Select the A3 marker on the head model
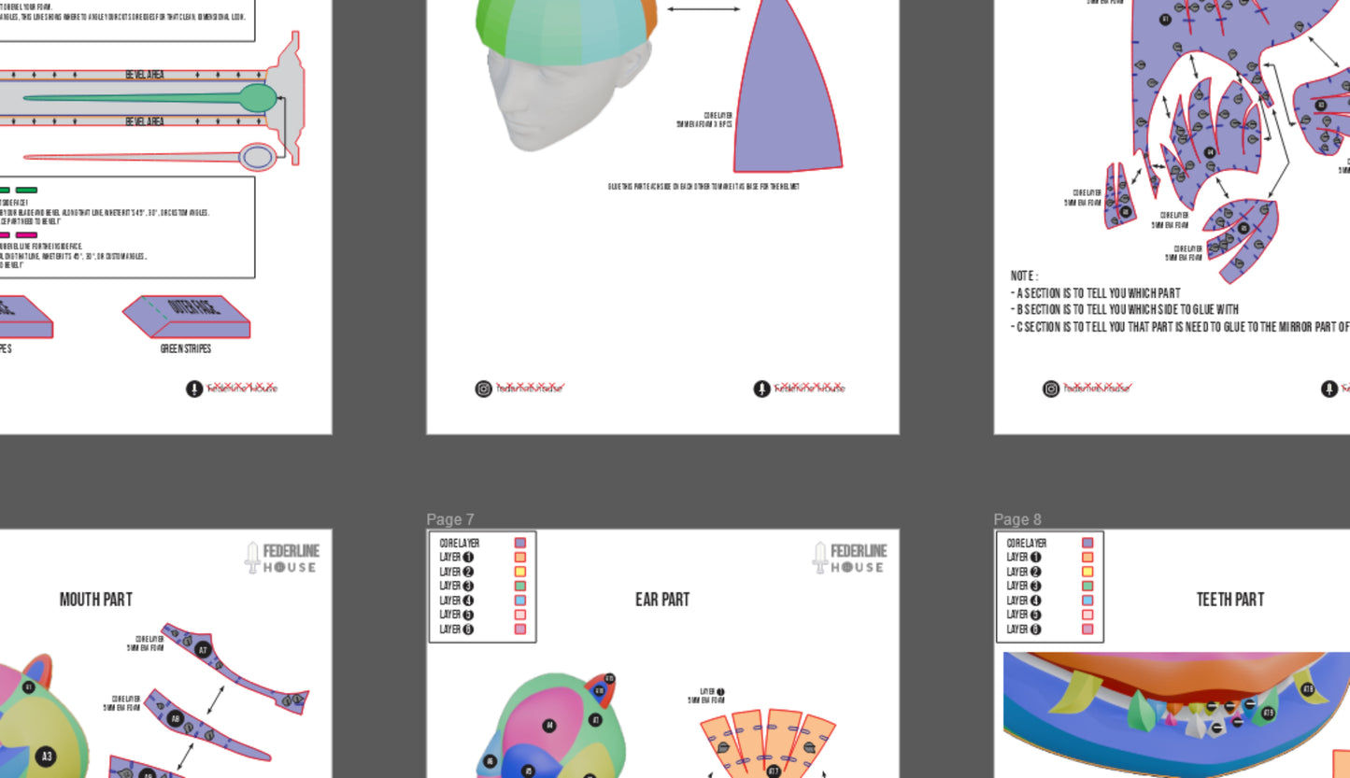 pyautogui.click(x=46, y=757)
